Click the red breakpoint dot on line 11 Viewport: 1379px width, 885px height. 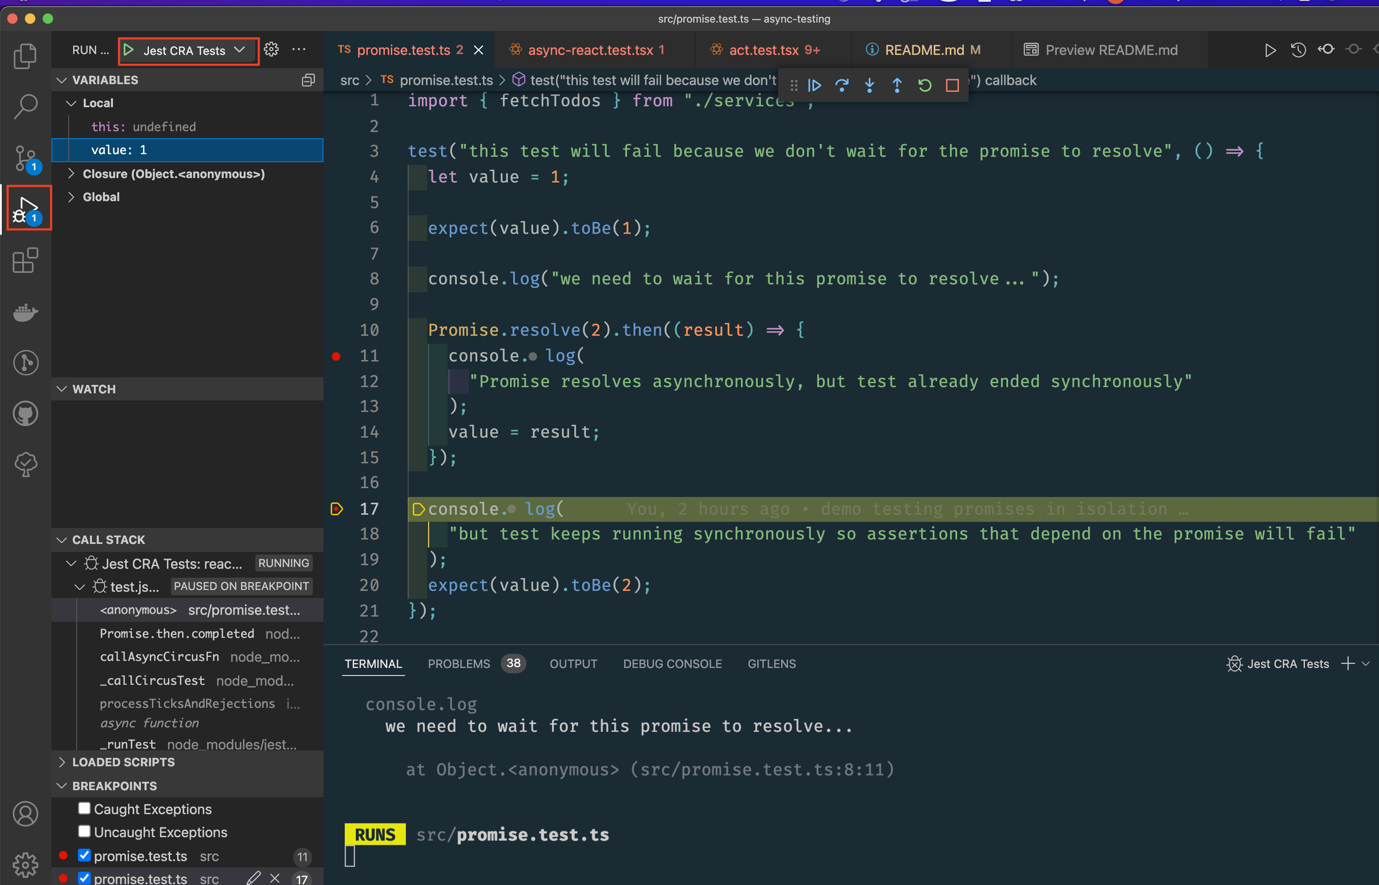(336, 356)
